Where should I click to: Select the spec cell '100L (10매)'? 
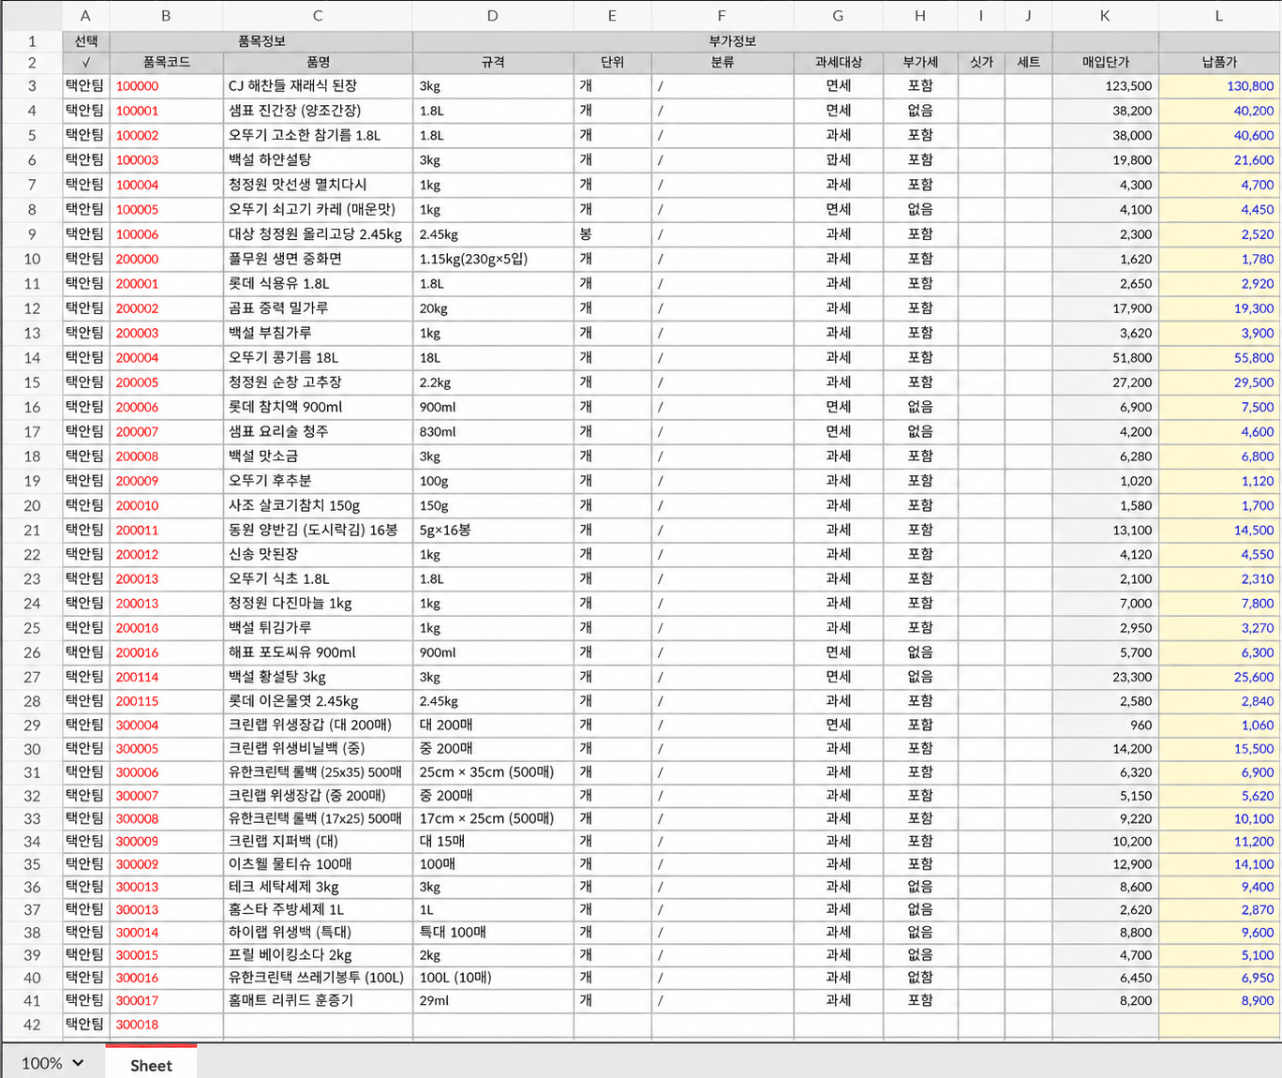[x=493, y=978]
